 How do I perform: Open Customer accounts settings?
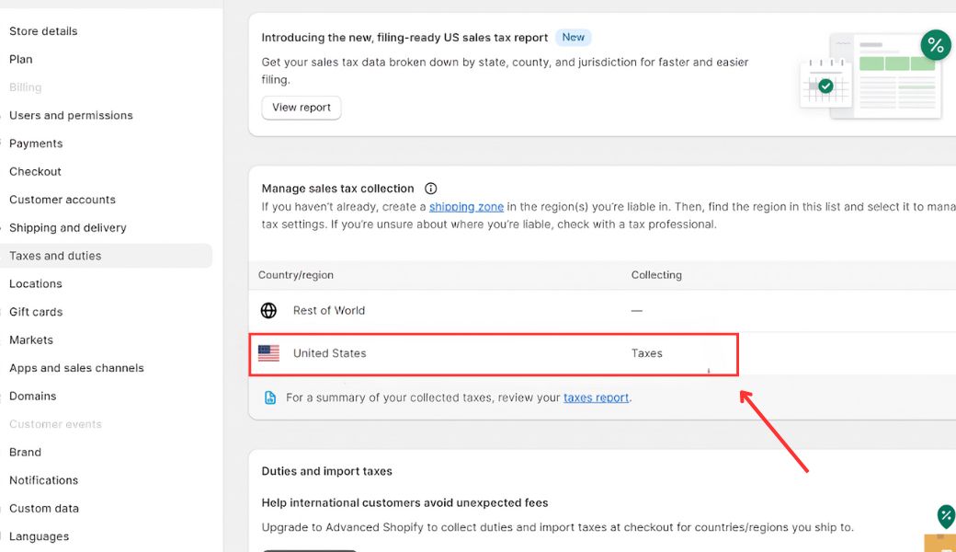63,200
